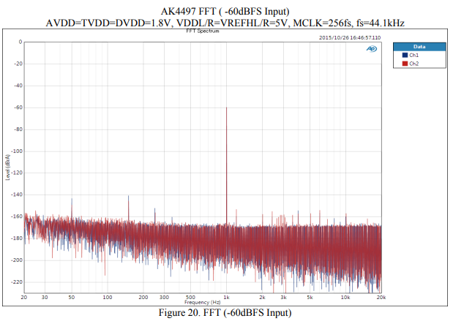Click the x-axis tick label 5k
464x321 pixels.
pos(310,298)
